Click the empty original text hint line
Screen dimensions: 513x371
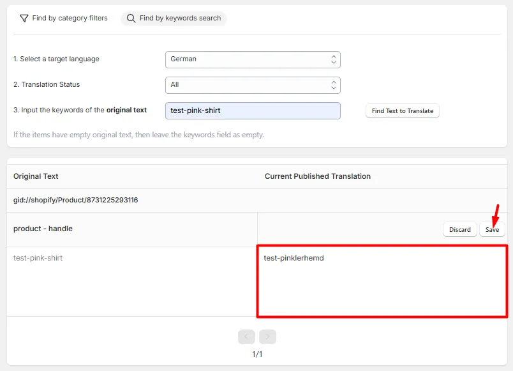138,135
